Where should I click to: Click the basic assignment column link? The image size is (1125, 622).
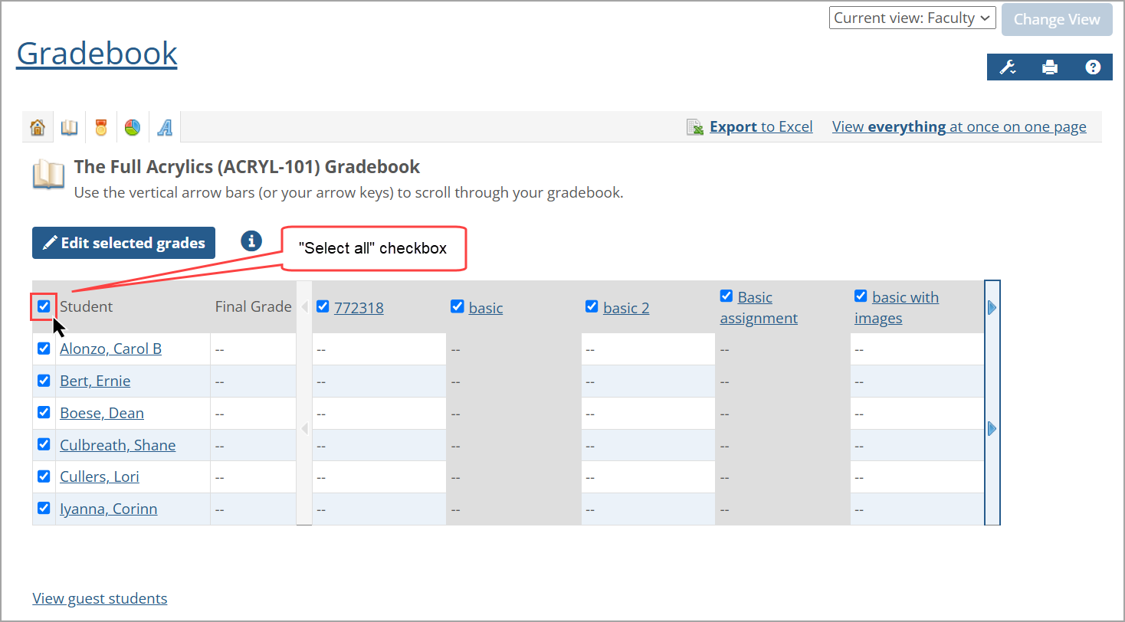tap(486, 308)
